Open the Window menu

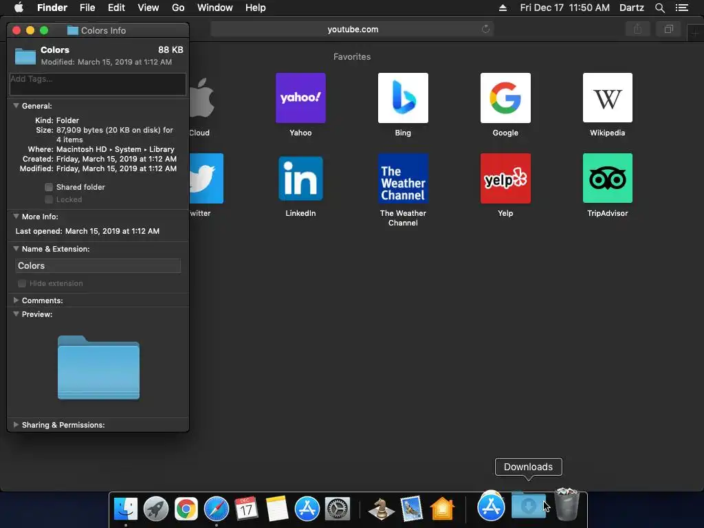point(215,8)
